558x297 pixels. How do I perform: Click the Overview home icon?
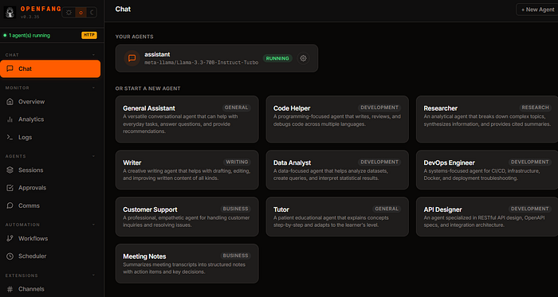pyautogui.click(x=10, y=102)
